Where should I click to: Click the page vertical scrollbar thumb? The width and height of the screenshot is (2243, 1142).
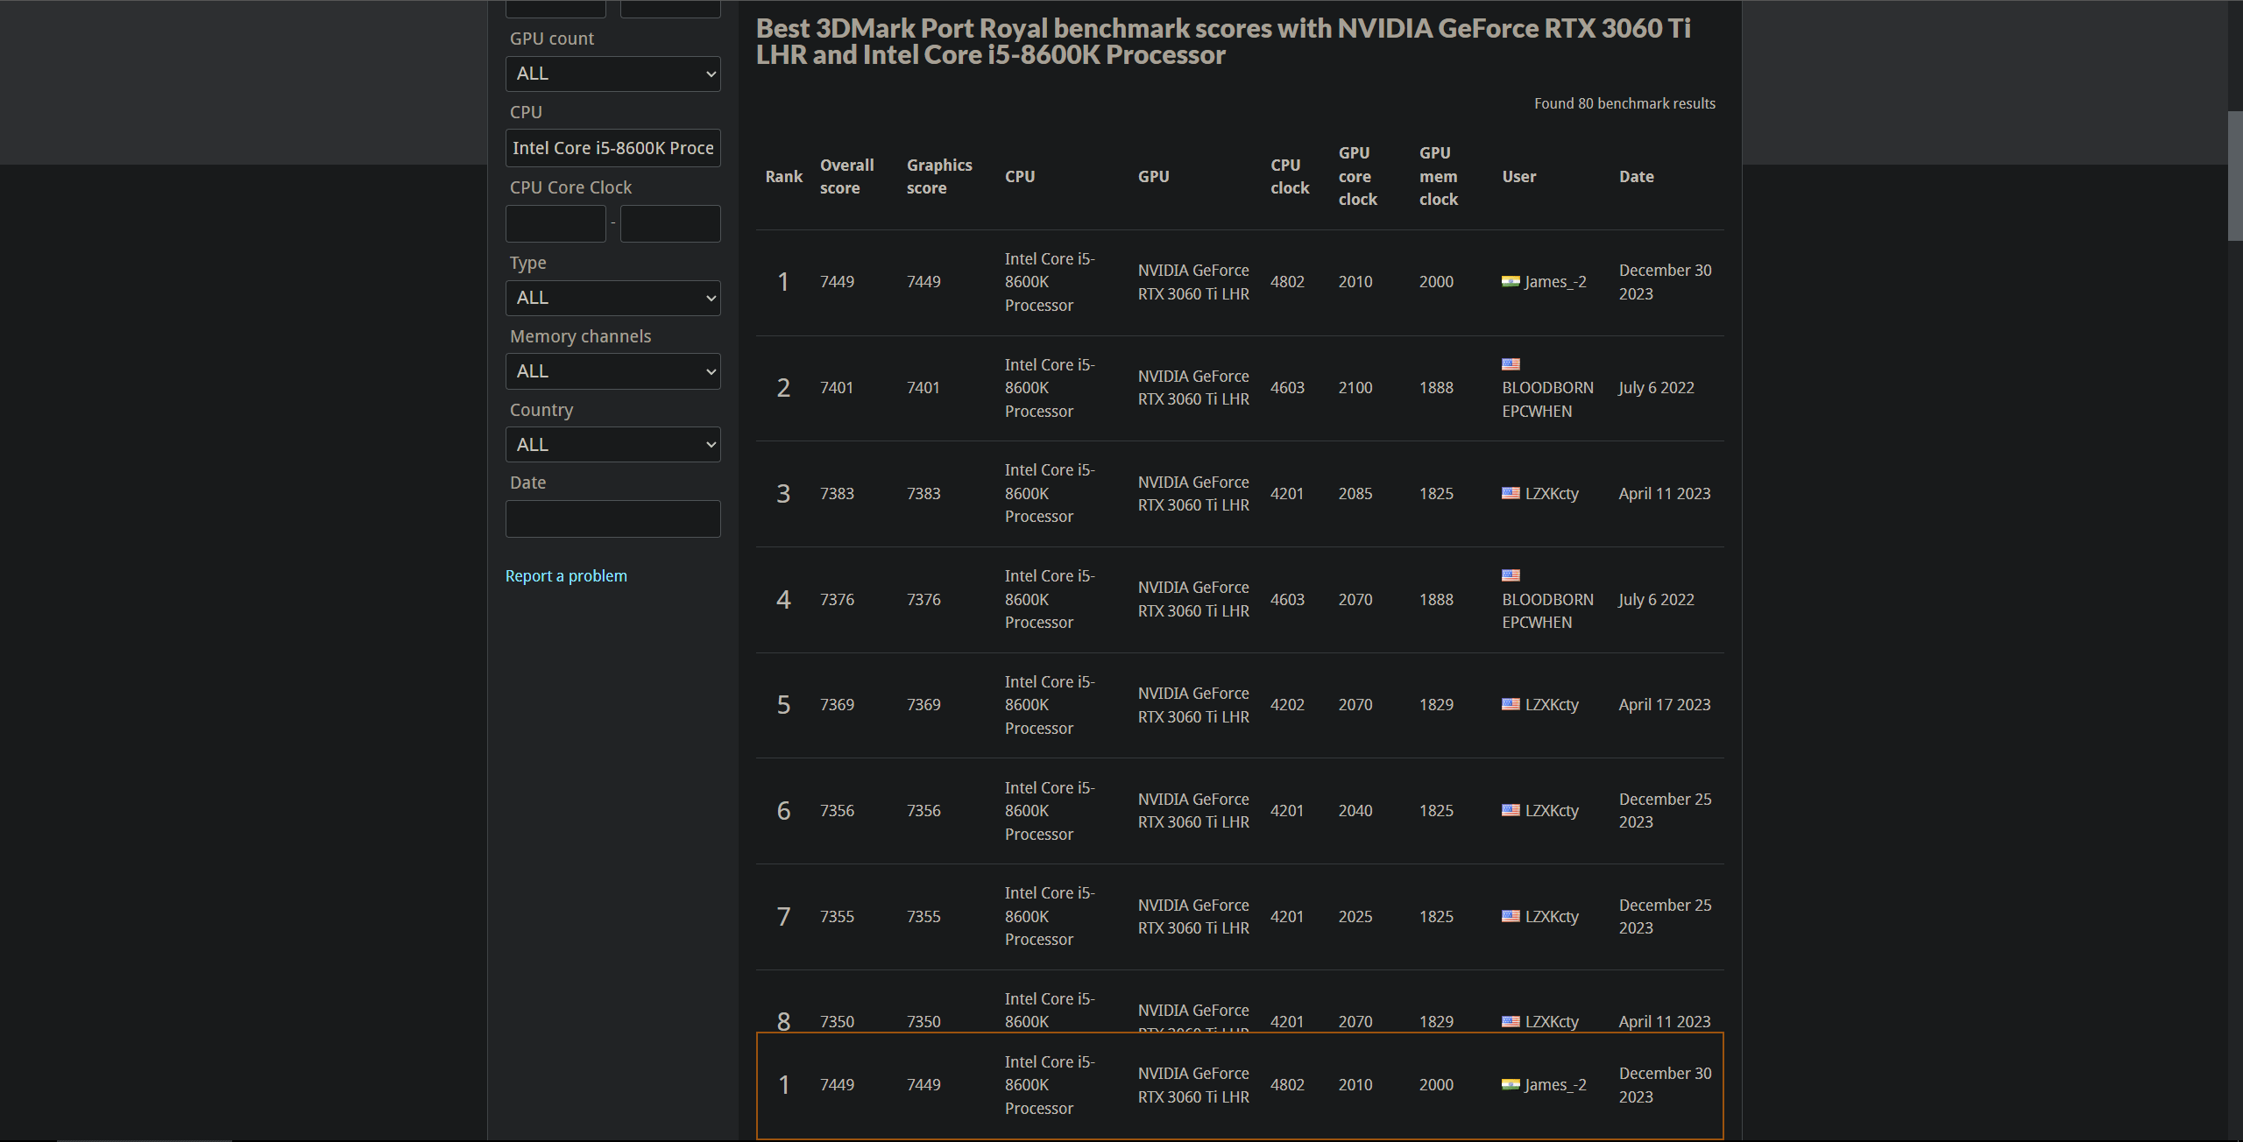pyautogui.click(x=2235, y=175)
